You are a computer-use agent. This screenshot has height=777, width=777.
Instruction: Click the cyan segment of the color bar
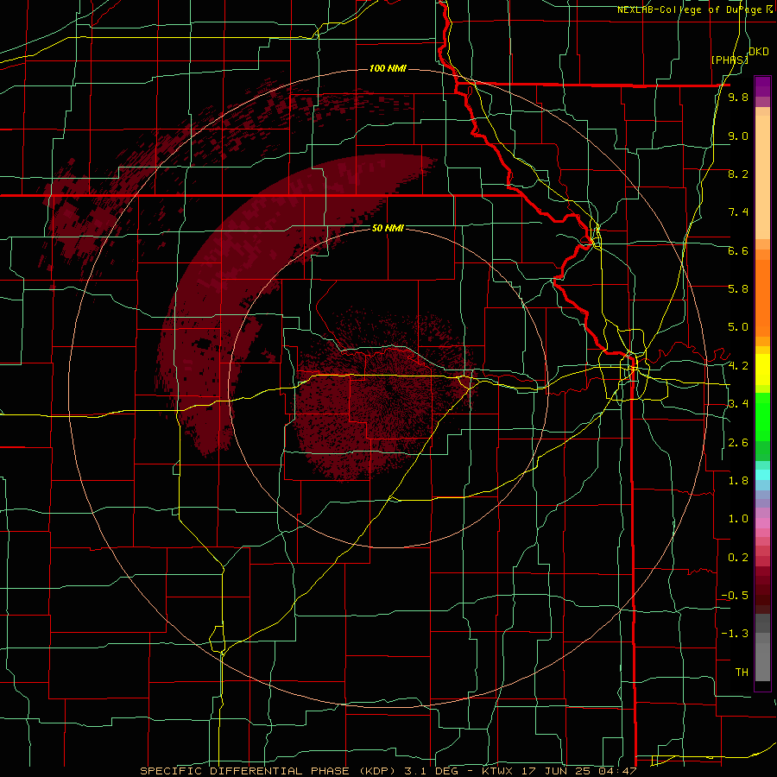click(x=762, y=475)
